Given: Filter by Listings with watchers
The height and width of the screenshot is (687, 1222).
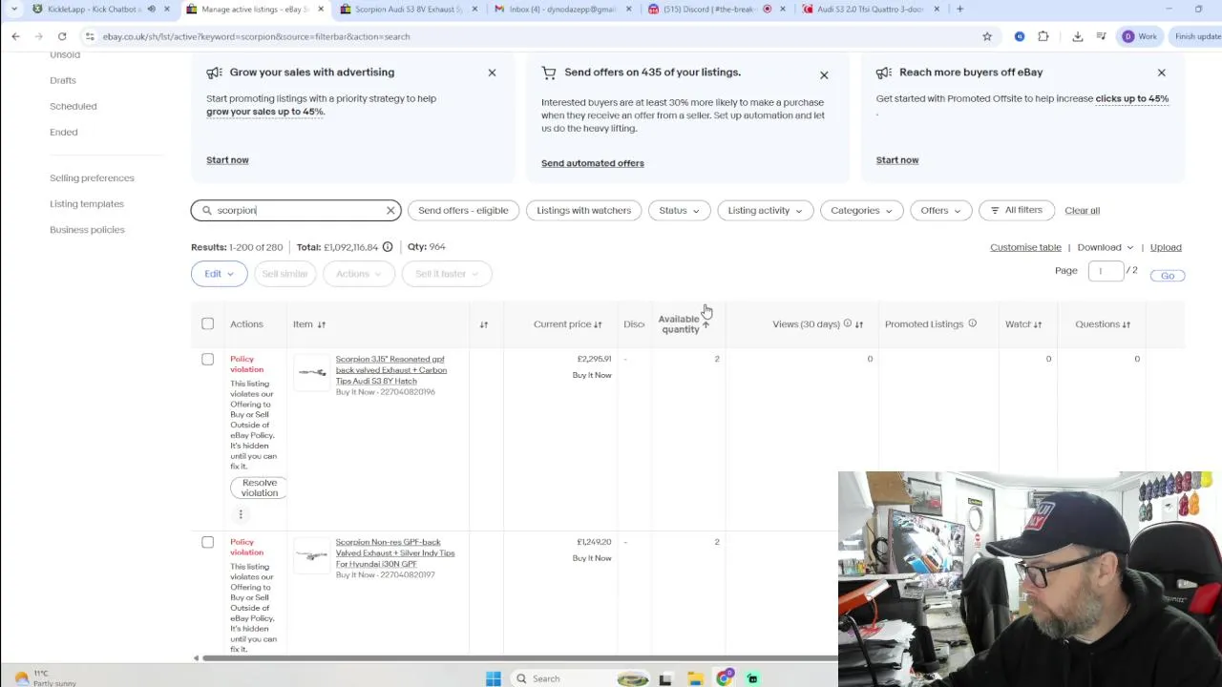Looking at the screenshot, I should pyautogui.click(x=583, y=210).
